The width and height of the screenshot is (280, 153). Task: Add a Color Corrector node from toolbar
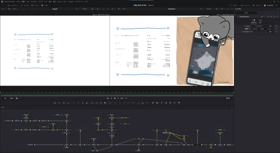(74, 103)
